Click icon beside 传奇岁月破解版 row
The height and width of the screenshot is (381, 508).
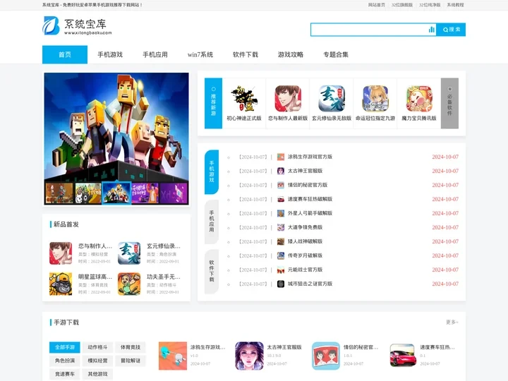[x=281, y=255]
